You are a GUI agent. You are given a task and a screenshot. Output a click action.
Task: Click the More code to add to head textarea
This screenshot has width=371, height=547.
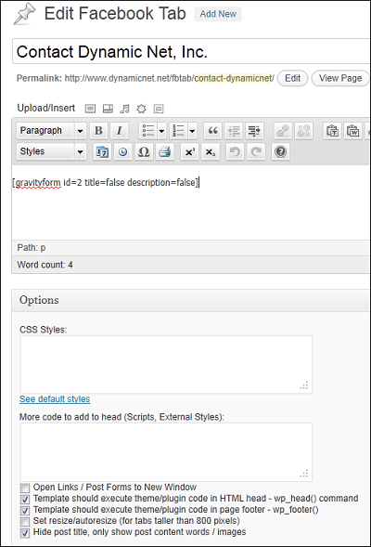pos(166,452)
